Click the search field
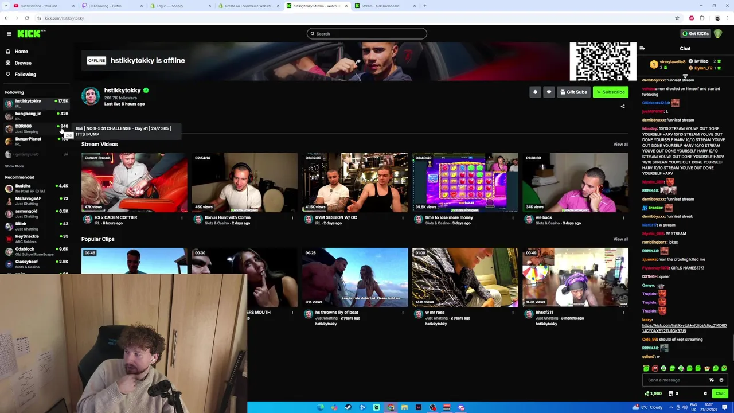 (367, 34)
